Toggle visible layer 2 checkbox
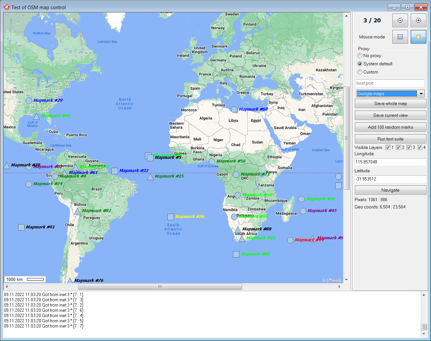This screenshot has height=341, width=431. (399, 147)
